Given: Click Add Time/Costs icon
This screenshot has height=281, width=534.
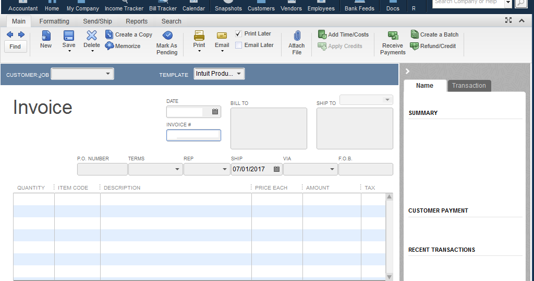Looking at the screenshot, I should coord(322,34).
